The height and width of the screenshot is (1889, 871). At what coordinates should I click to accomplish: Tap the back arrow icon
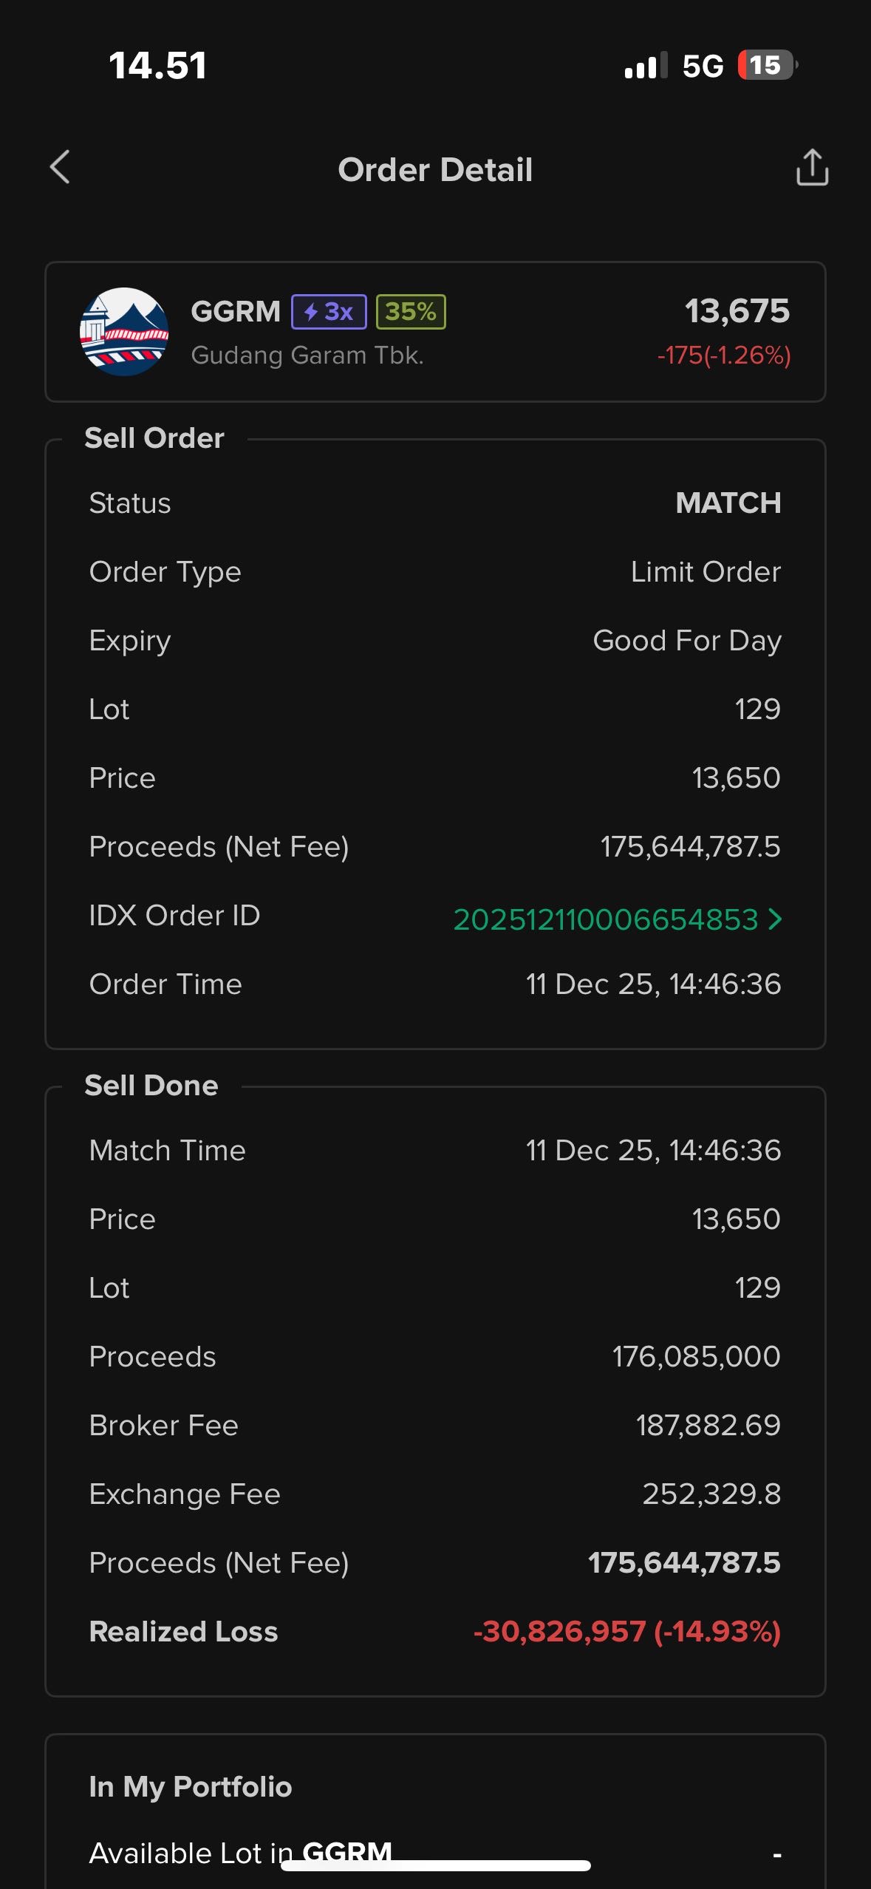point(60,167)
